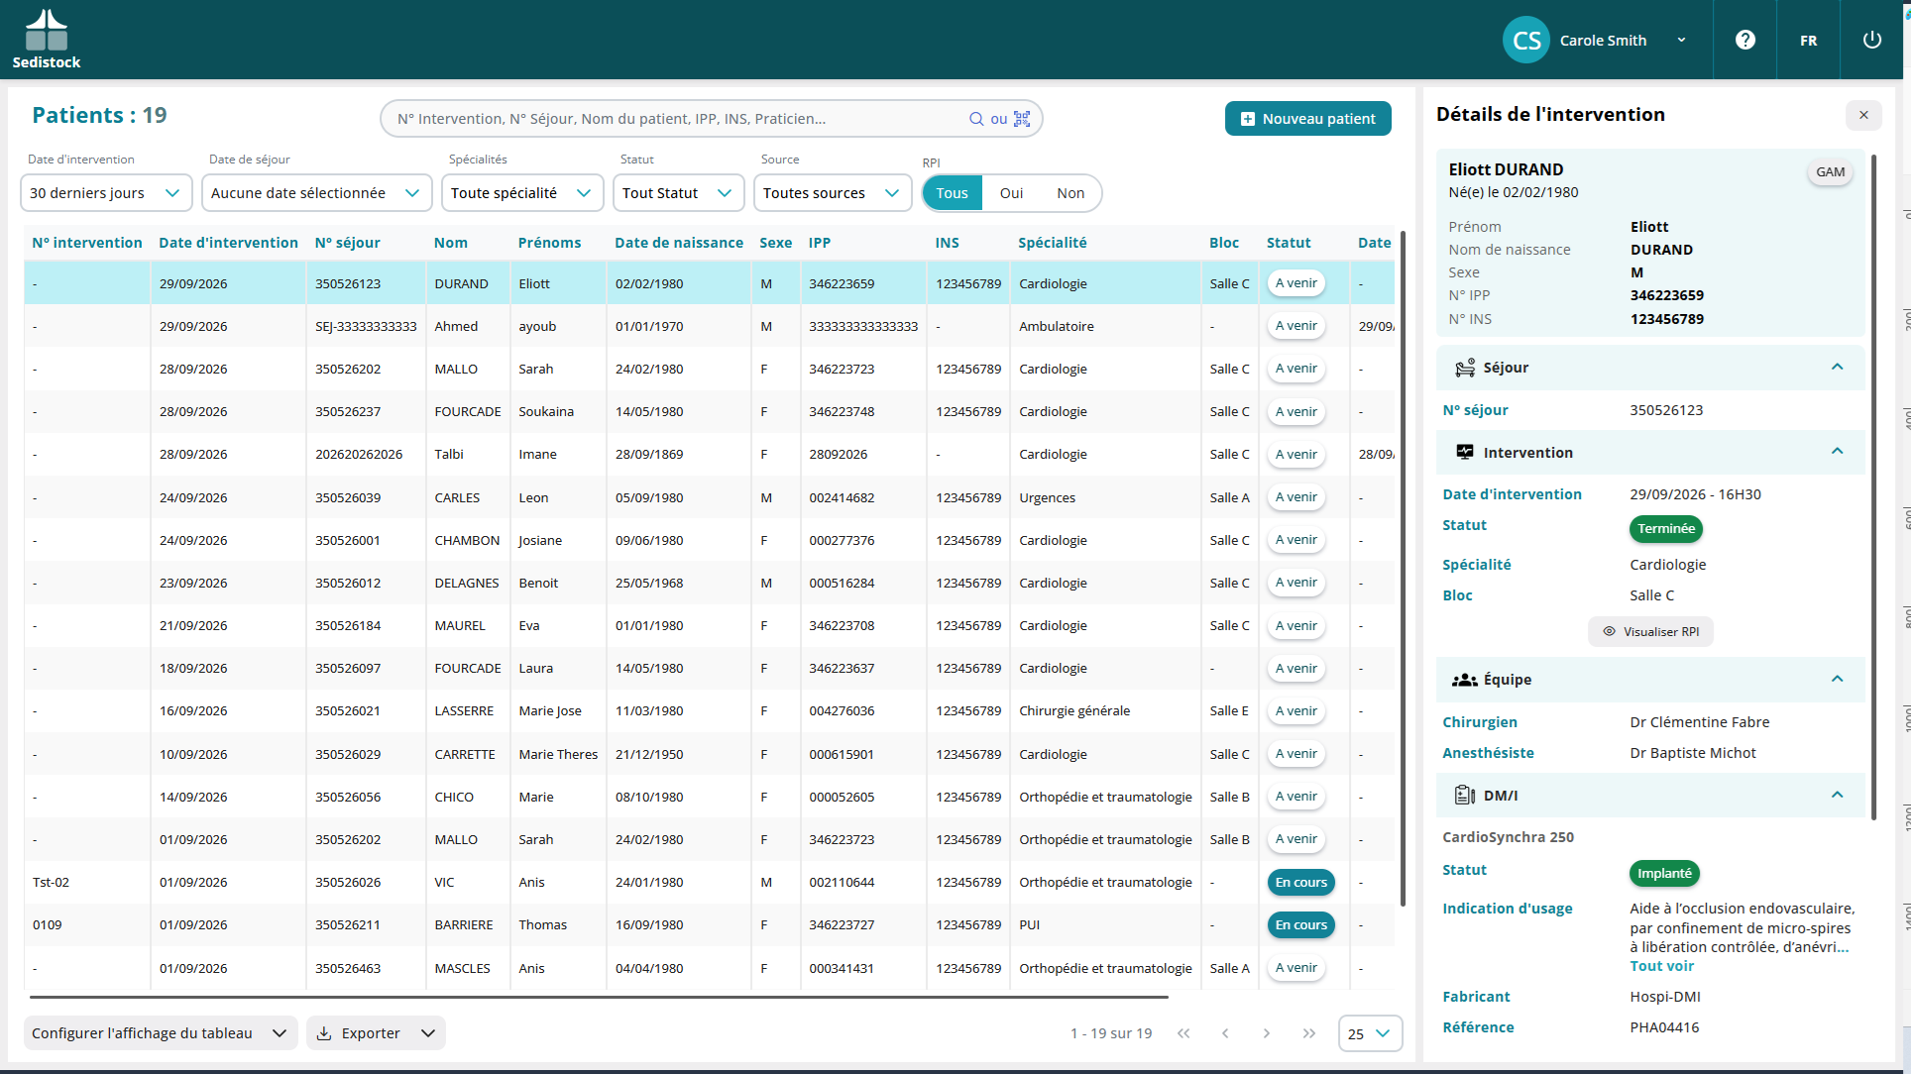Open the Toute spécialité dropdown
Image resolution: width=1911 pixels, height=1074 pixels.
pyautogui.click(x=521, y=193)
